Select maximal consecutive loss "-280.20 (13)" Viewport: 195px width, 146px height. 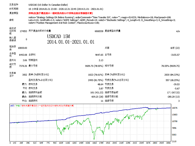click(173, 97)
